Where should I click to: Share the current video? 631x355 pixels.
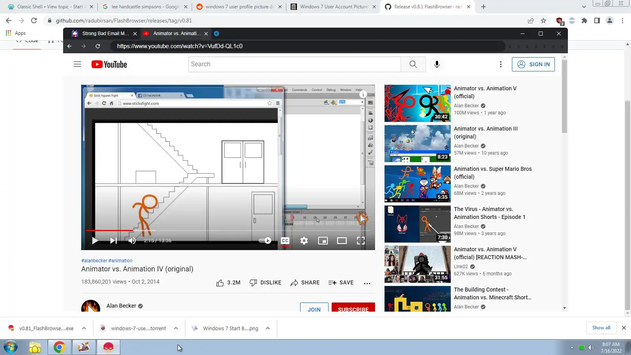305,283
